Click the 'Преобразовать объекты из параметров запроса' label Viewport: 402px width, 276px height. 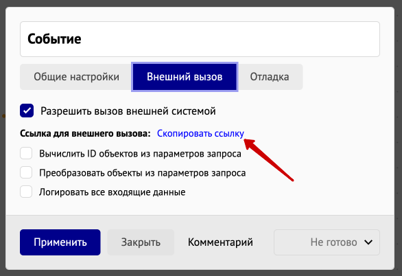click(143, 173)
